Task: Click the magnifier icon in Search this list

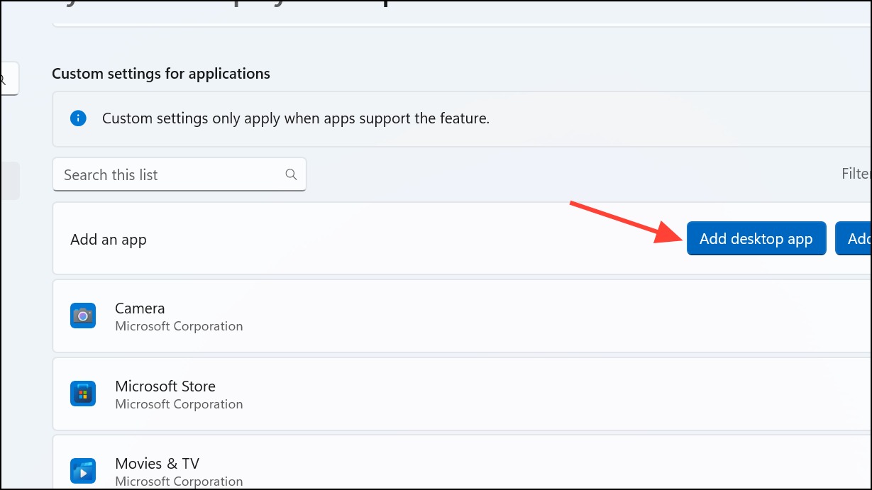Action: click(291, 174)
